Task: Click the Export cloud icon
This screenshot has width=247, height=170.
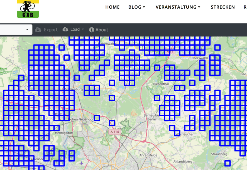Action: point(38,30)
